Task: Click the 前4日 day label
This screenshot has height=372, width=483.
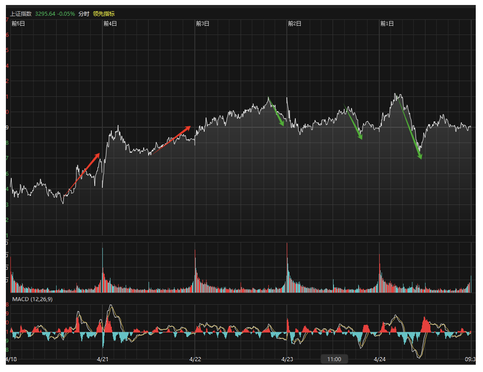Action: tap(110, 24)
